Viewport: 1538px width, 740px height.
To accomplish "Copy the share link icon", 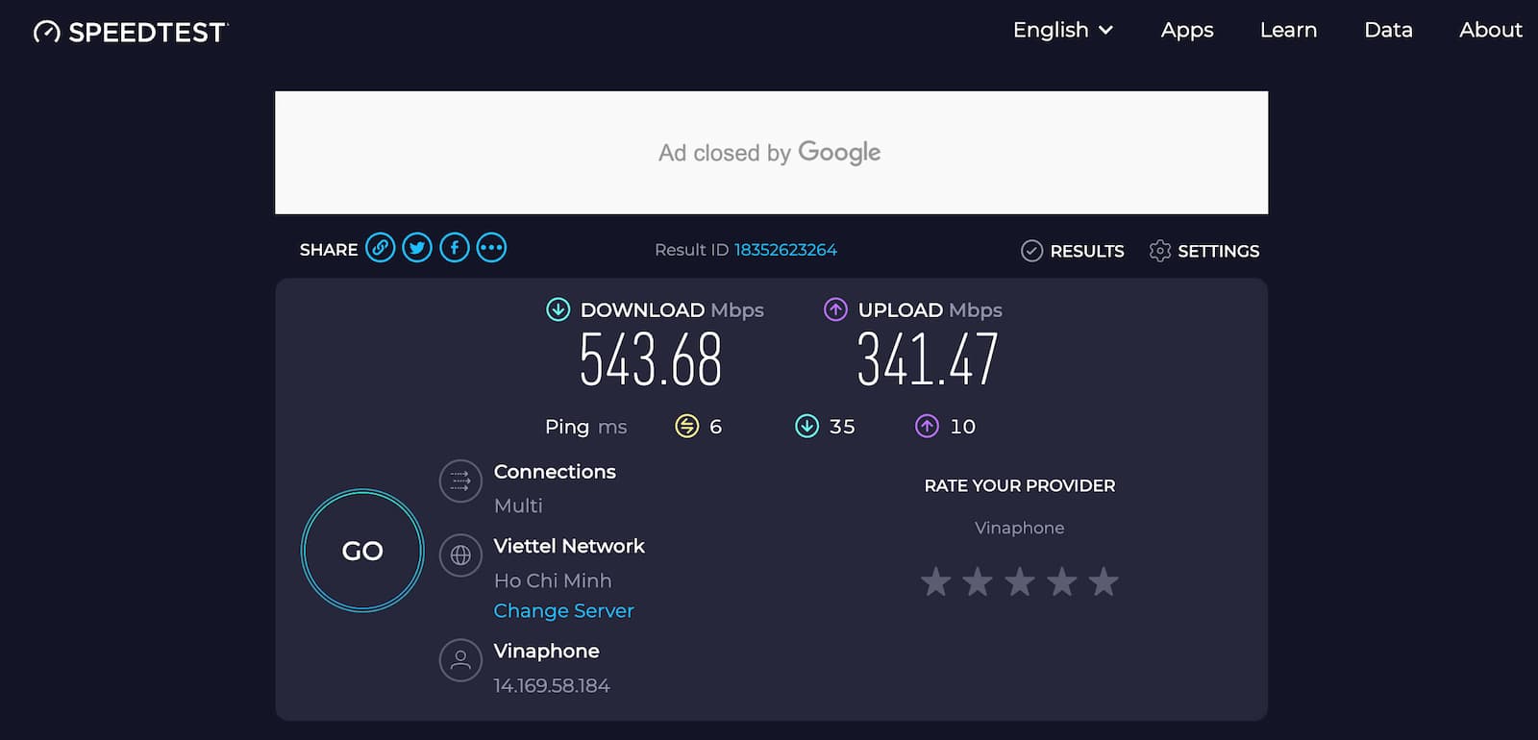I will 381,248.
